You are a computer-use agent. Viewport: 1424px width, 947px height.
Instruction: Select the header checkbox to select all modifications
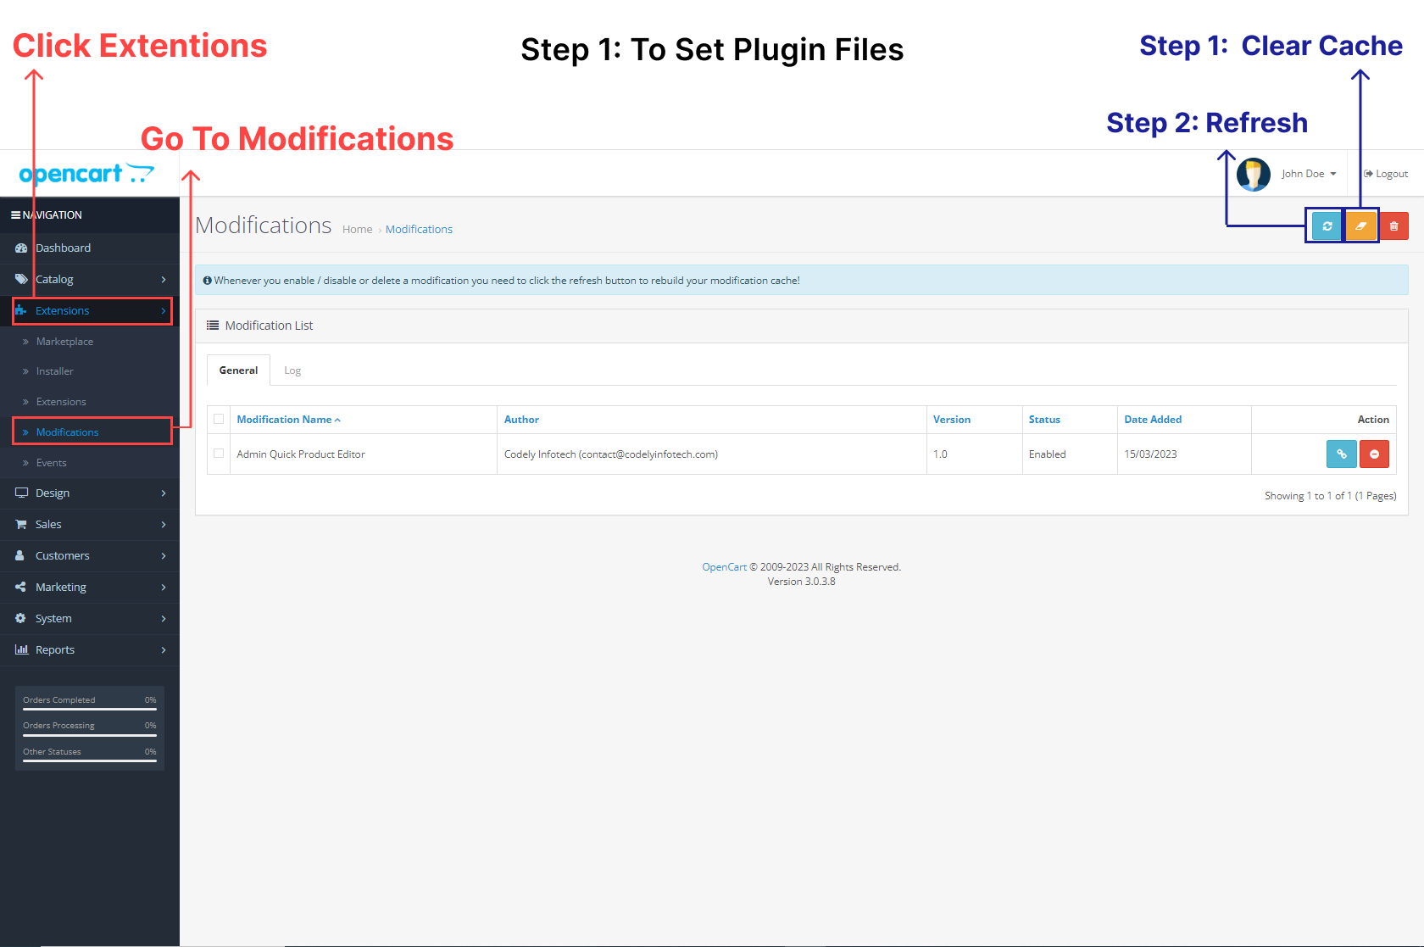point(219,419)
